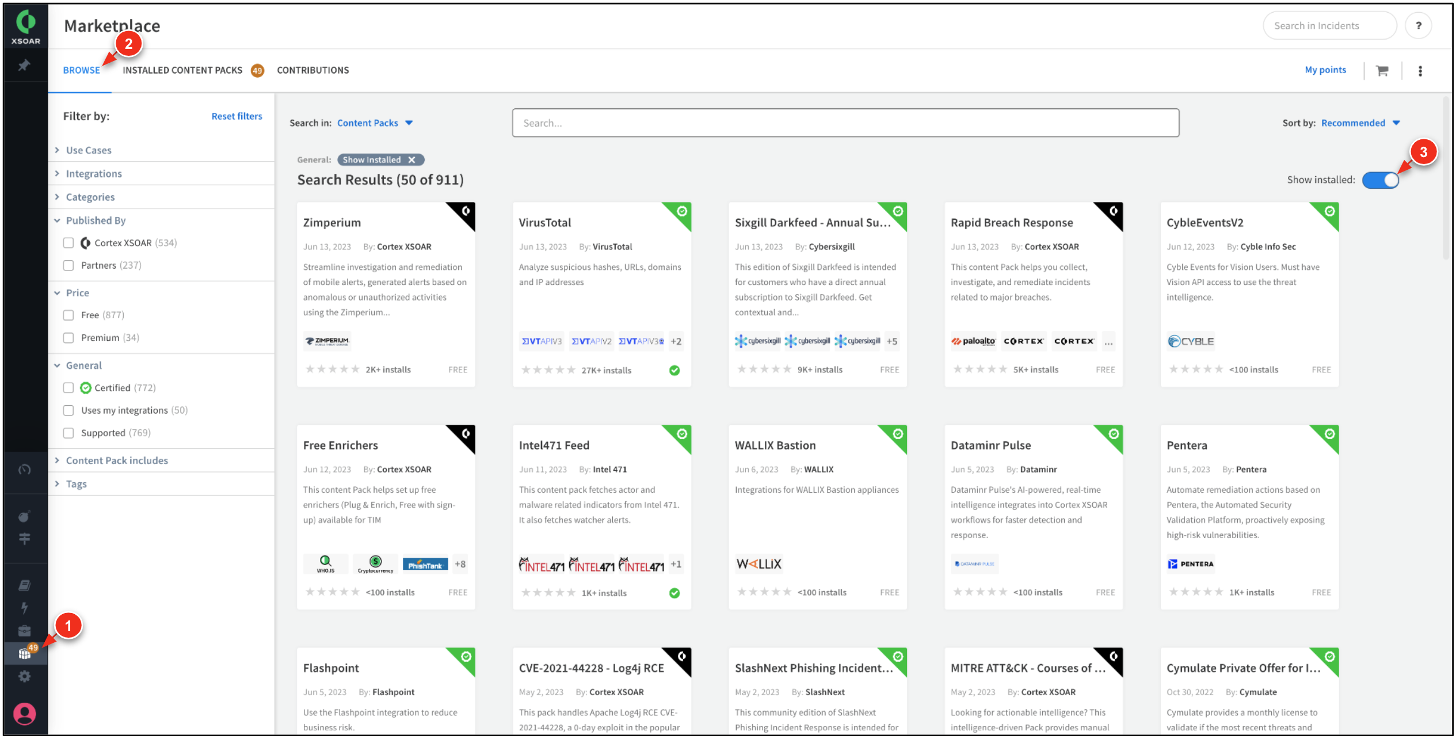Open the My points link

point(1325,70)
